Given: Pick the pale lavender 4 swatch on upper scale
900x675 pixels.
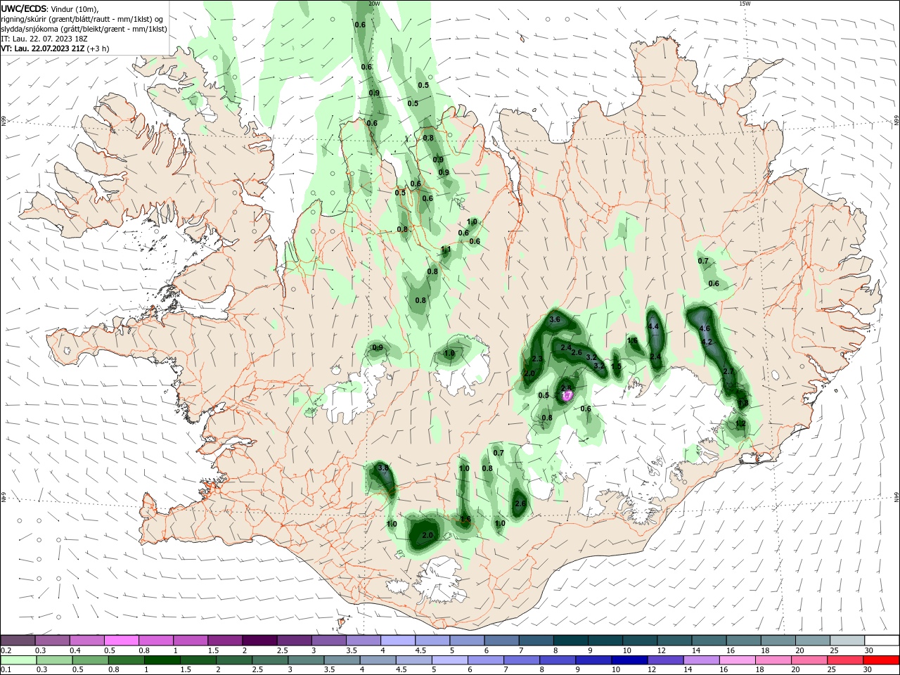Looking at the screenshot, I should point(398,641).
